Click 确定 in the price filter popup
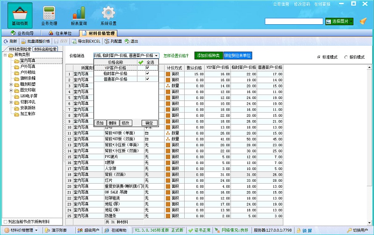This screenshot has height=235, width=374. pos(149,123)
